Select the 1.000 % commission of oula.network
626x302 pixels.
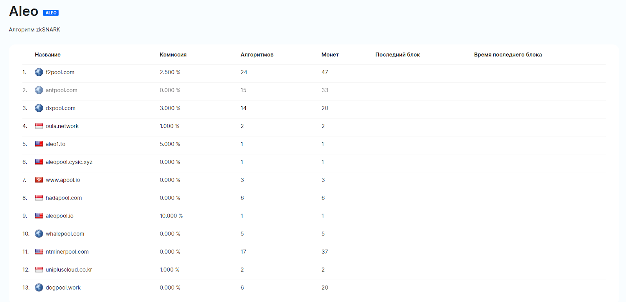(169, 126)
